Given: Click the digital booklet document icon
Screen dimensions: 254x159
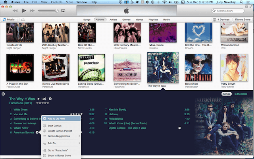Looking at the screenshot, I should (x=179, y=128).
